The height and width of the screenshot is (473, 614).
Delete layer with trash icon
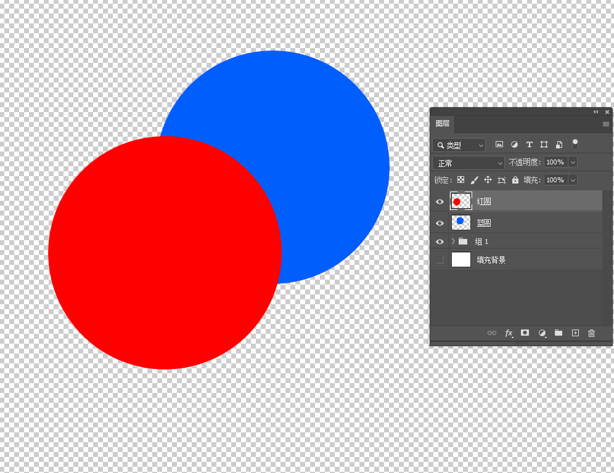[x=592, y=333]
